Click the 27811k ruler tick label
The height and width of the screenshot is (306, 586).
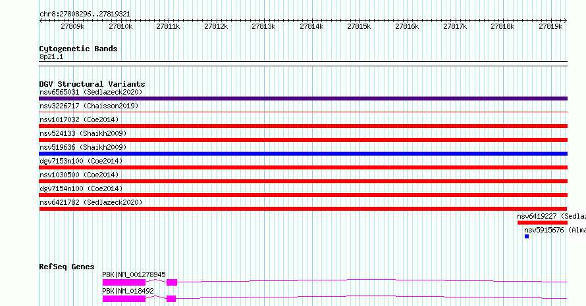pyautogui.click(x=168, y=27)
